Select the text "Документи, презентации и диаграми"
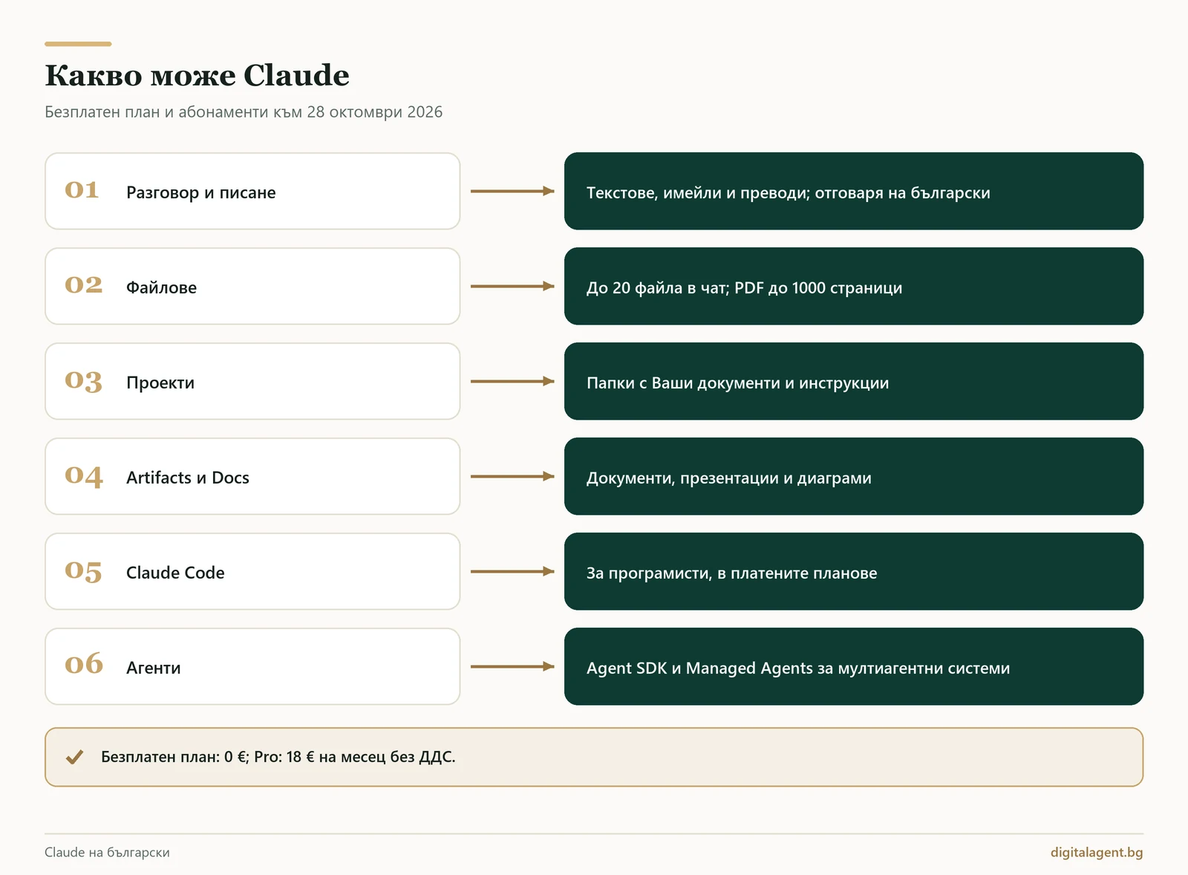The height and width of the screenshot is (875, 1188). (729, 478)
